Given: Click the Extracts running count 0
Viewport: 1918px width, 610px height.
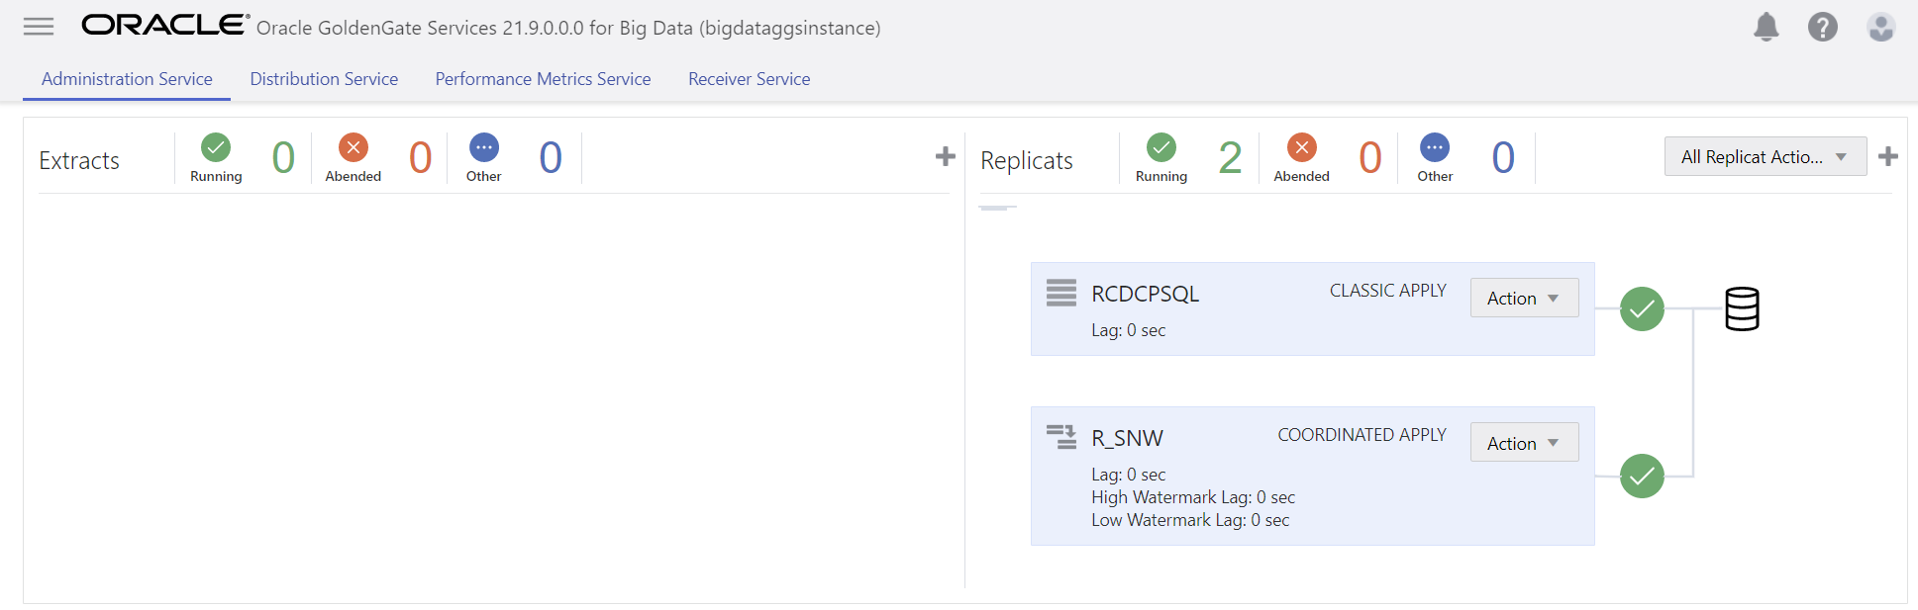Looking at the screenshot, I should [x=283, y=157].
